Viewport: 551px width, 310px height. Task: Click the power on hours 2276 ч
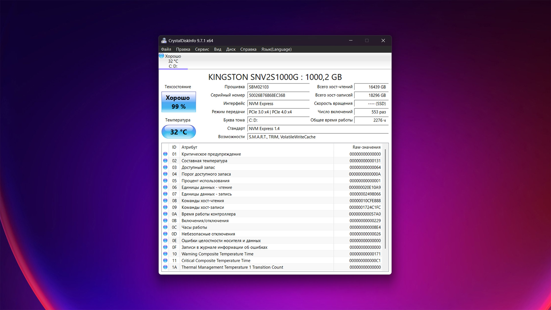[371, 120]
